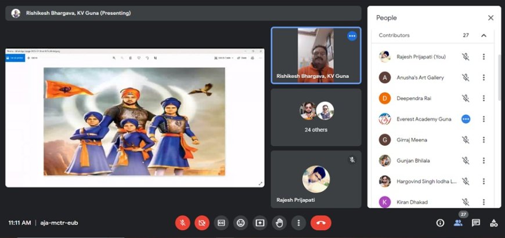Click the Contributors count 27
The image size is (505, 238).
[466, 35]
